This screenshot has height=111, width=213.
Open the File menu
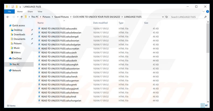(x=9, y=12)
